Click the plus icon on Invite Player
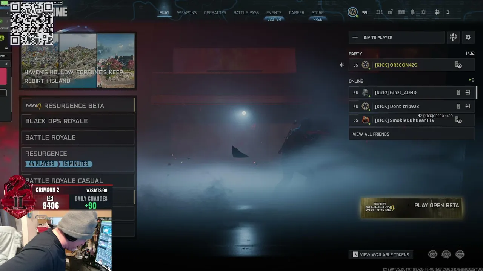The image size is (483, 271). pos(355,37)
